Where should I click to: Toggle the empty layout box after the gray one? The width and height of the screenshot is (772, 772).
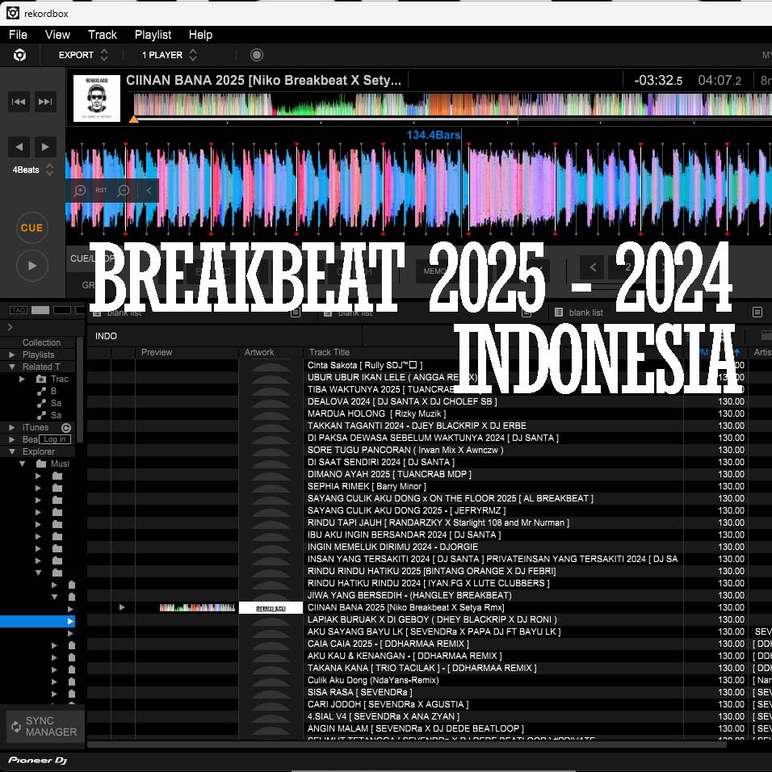coord(62,309)
